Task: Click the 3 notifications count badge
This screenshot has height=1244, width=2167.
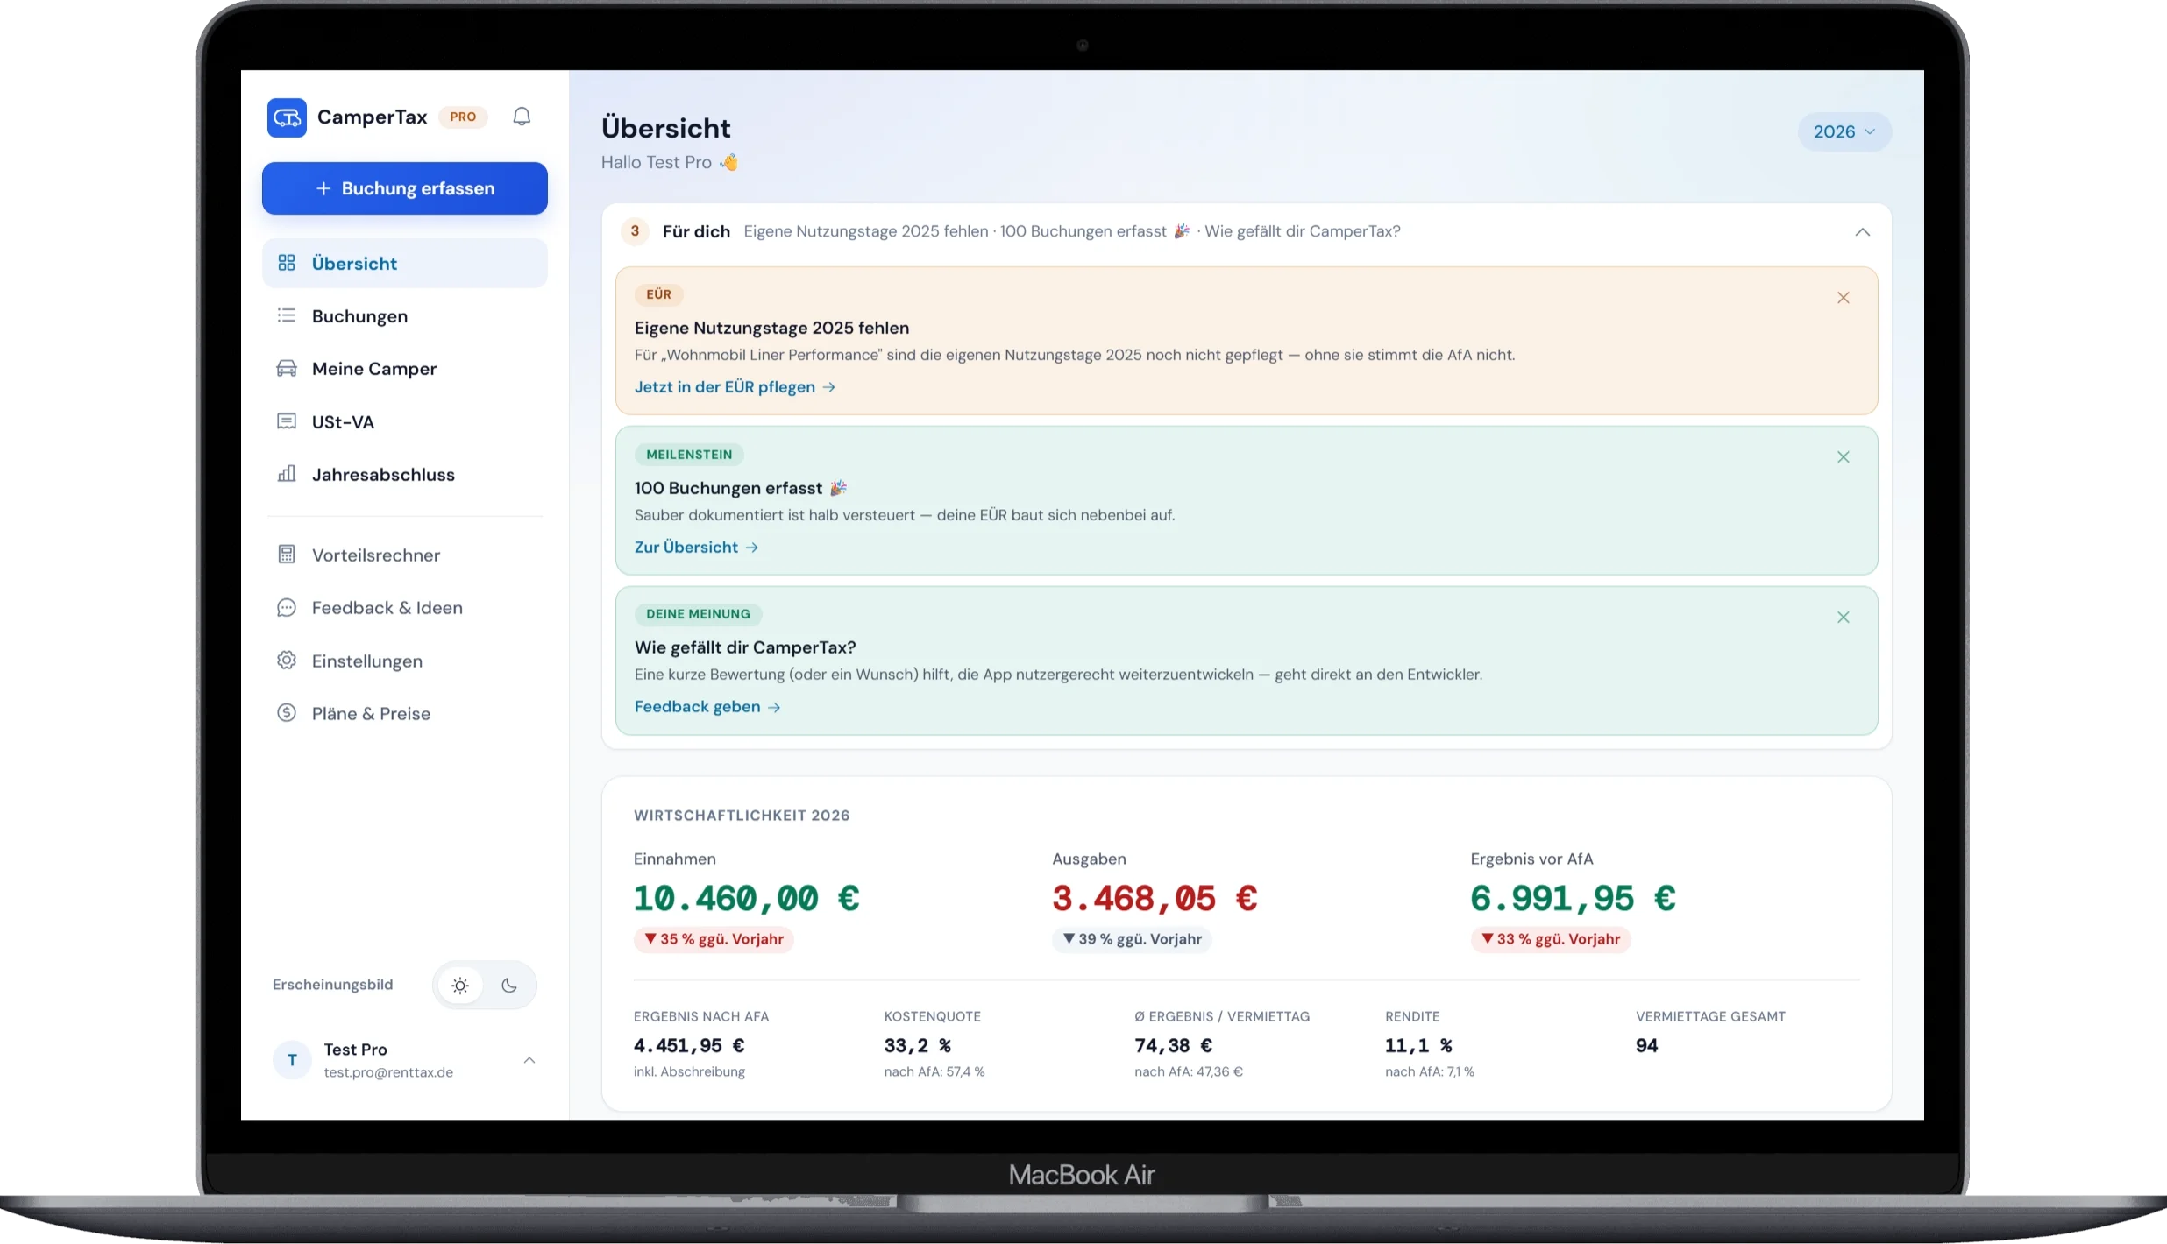Action: [635, 231]
